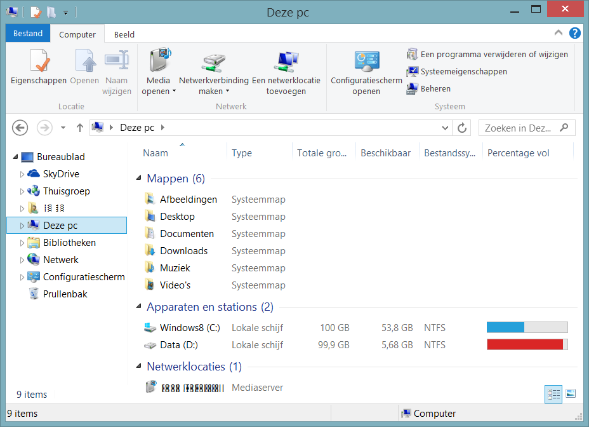Image resolution: width=589 pixels, height=427 pixels.
Task: Open the Windows8 (C:) drive
Action: (x=189, y=328)
